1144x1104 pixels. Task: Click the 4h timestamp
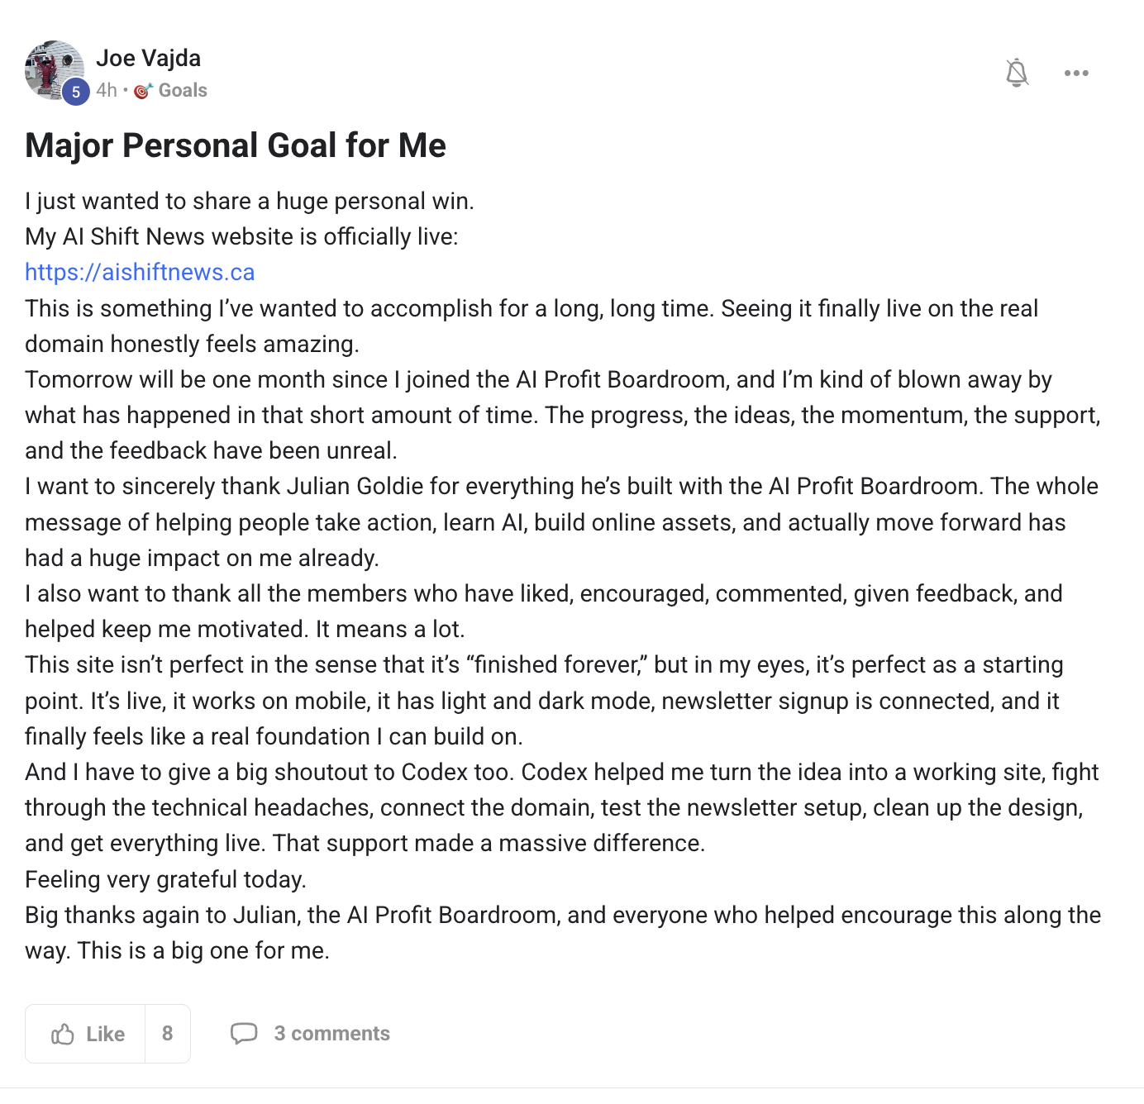(107, 90)
